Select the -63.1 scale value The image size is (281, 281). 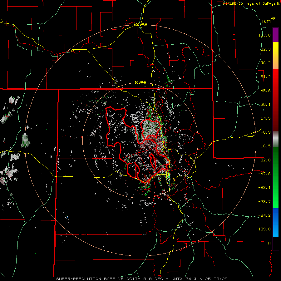tap(264, 188)
